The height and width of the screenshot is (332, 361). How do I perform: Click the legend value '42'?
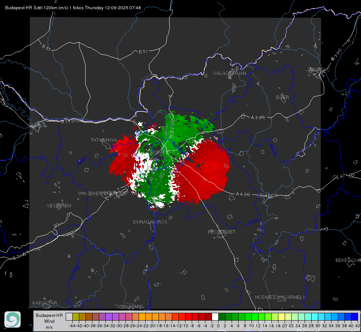pos(358,326)
